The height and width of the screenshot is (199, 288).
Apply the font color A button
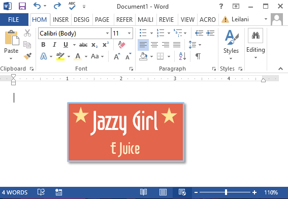tap(78, 56)
